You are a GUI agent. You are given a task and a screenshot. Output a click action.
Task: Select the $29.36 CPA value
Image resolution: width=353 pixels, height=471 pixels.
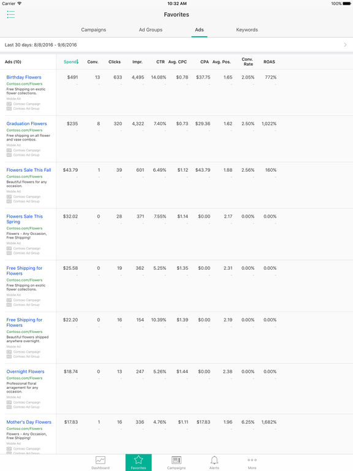[203, 123]
